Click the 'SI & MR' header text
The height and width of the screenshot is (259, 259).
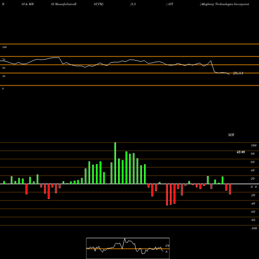coord(27,4)
